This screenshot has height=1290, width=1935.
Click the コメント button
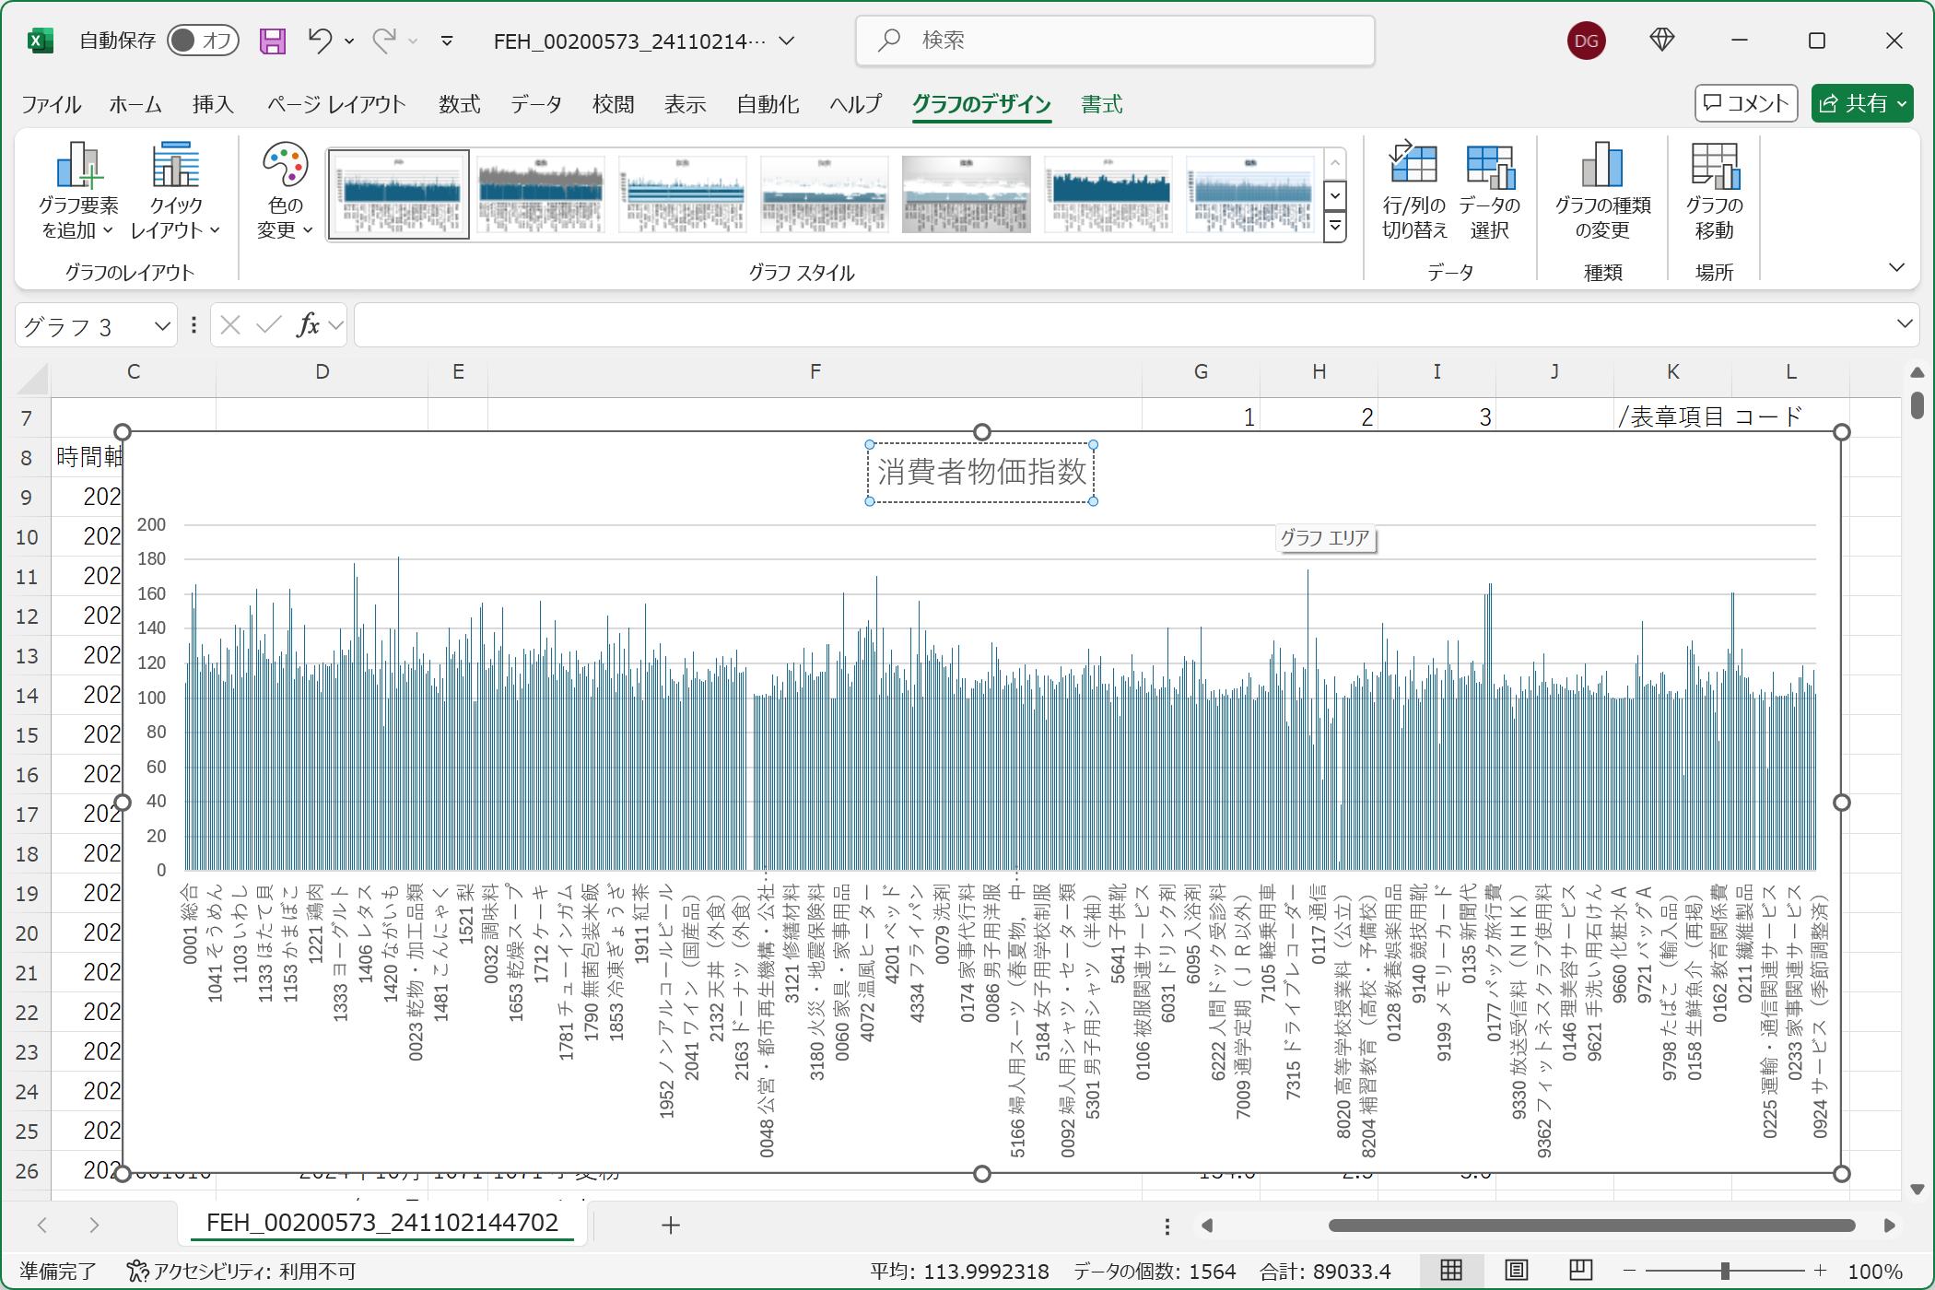tap(1745, 103)
